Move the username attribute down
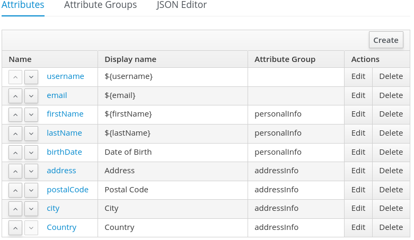Viewport: 414px width, 240px height. [31, 77]
